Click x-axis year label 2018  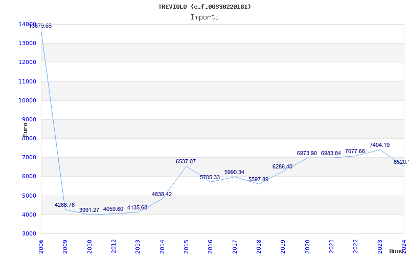pos(259,246)
